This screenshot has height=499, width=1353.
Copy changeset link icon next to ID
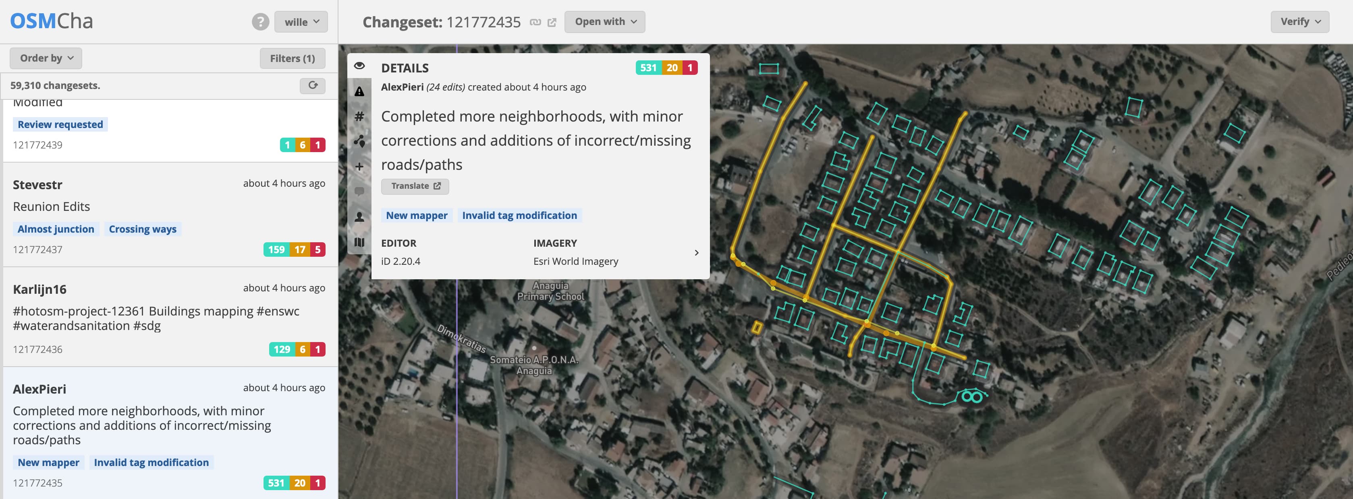point(535,22)
